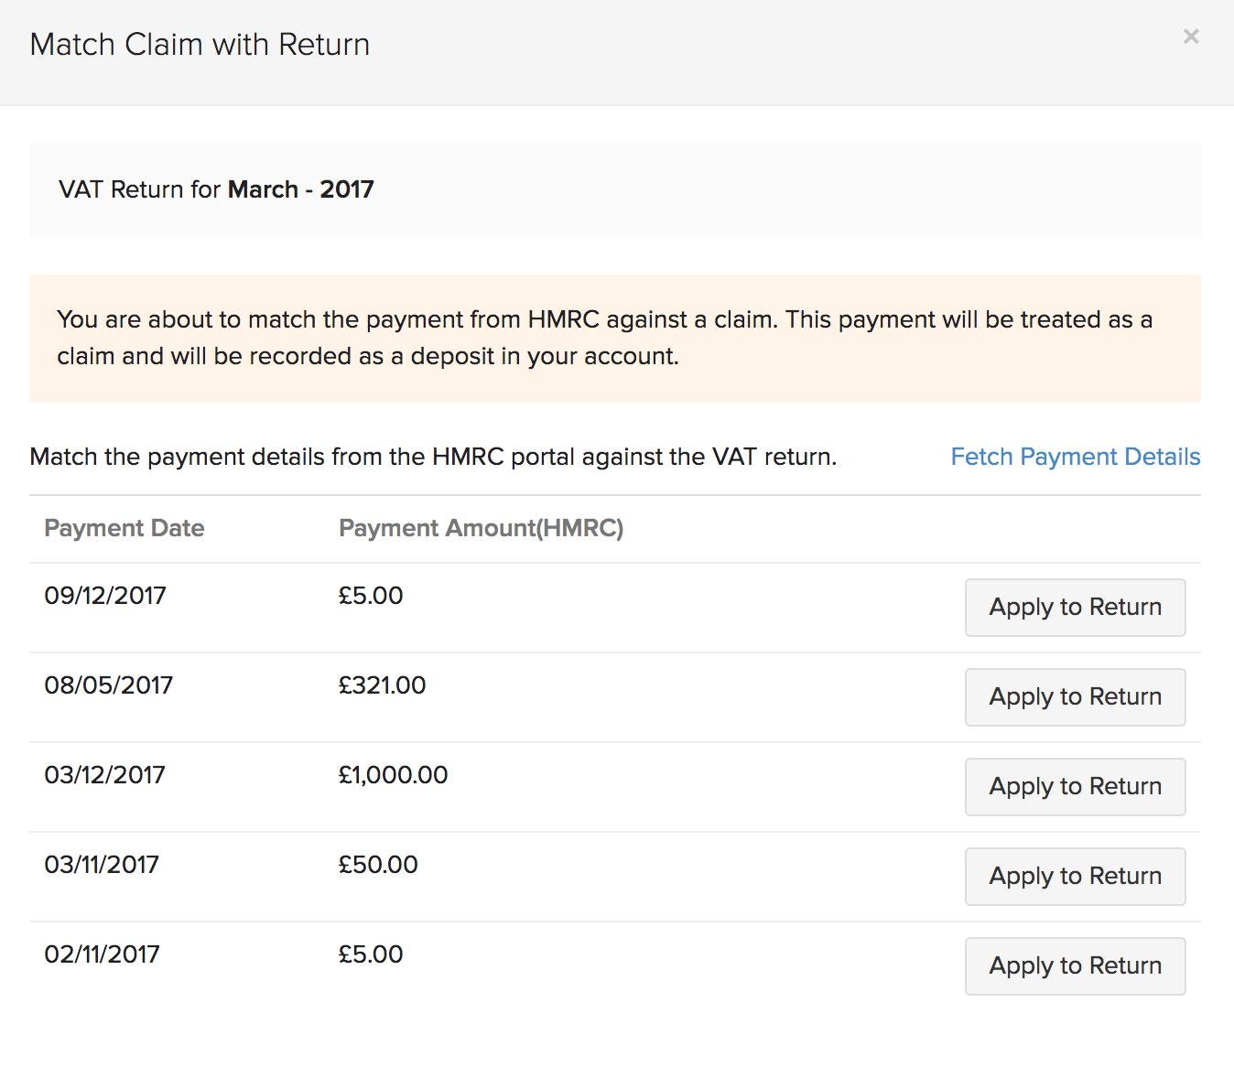
Task: Select the Payment Amount(HMRC) column header
Action: 481,528
